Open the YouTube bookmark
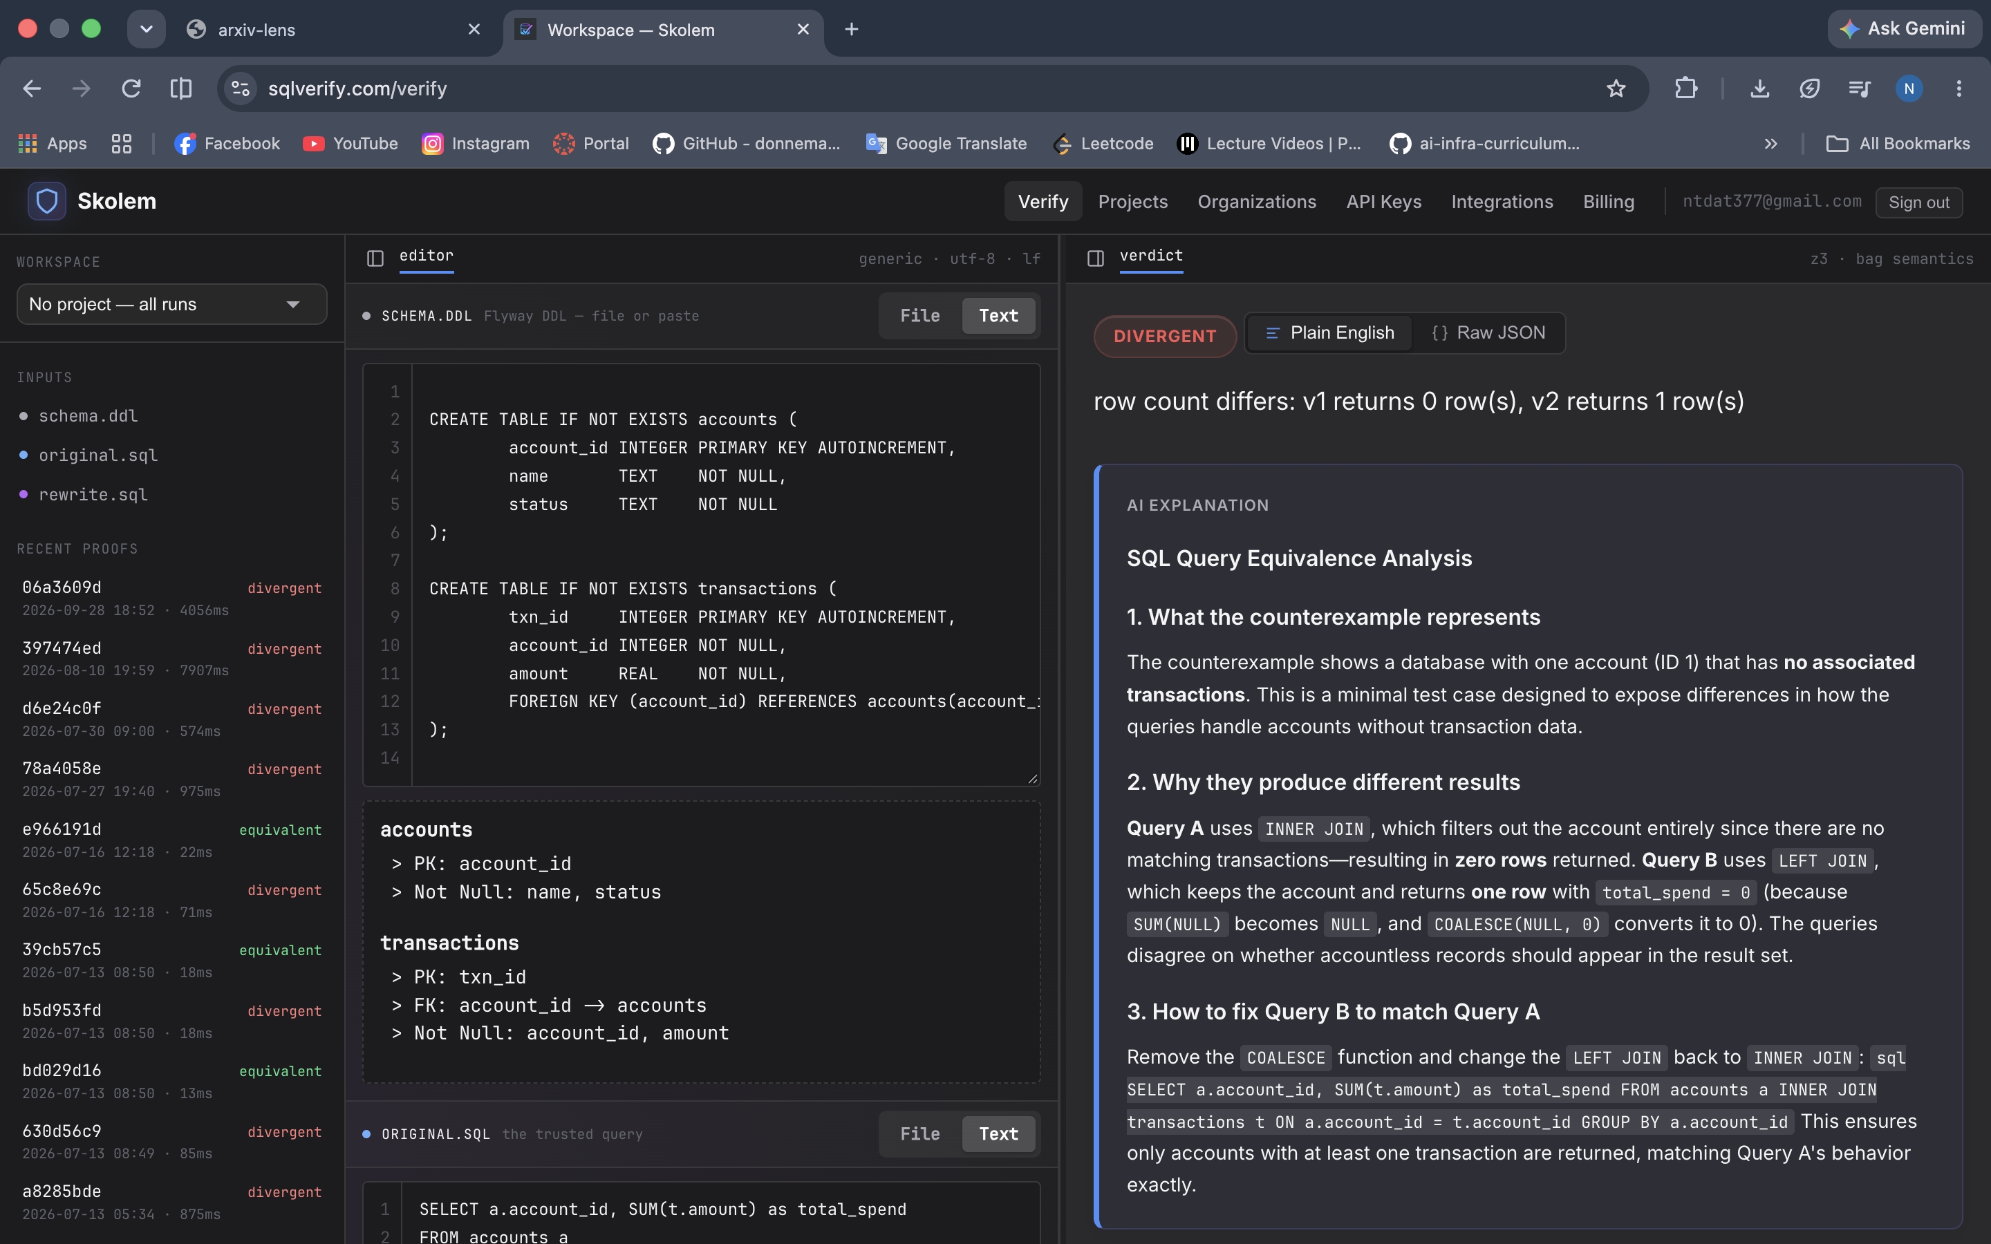1991x1244 pixels. click(x=350, y=143)
